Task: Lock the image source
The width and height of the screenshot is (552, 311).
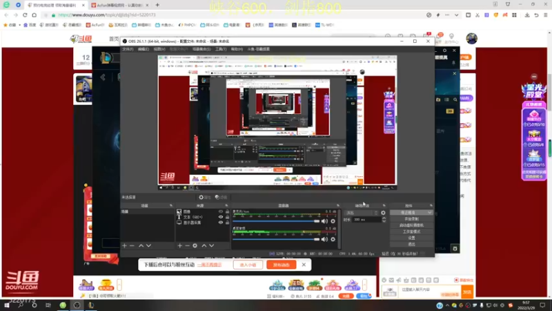Action: 227,211
